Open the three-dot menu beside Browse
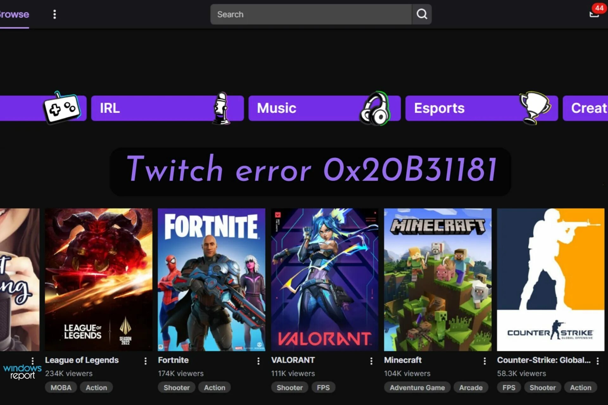The width and height of the screenshot is (608, 405). click(54, 14)
